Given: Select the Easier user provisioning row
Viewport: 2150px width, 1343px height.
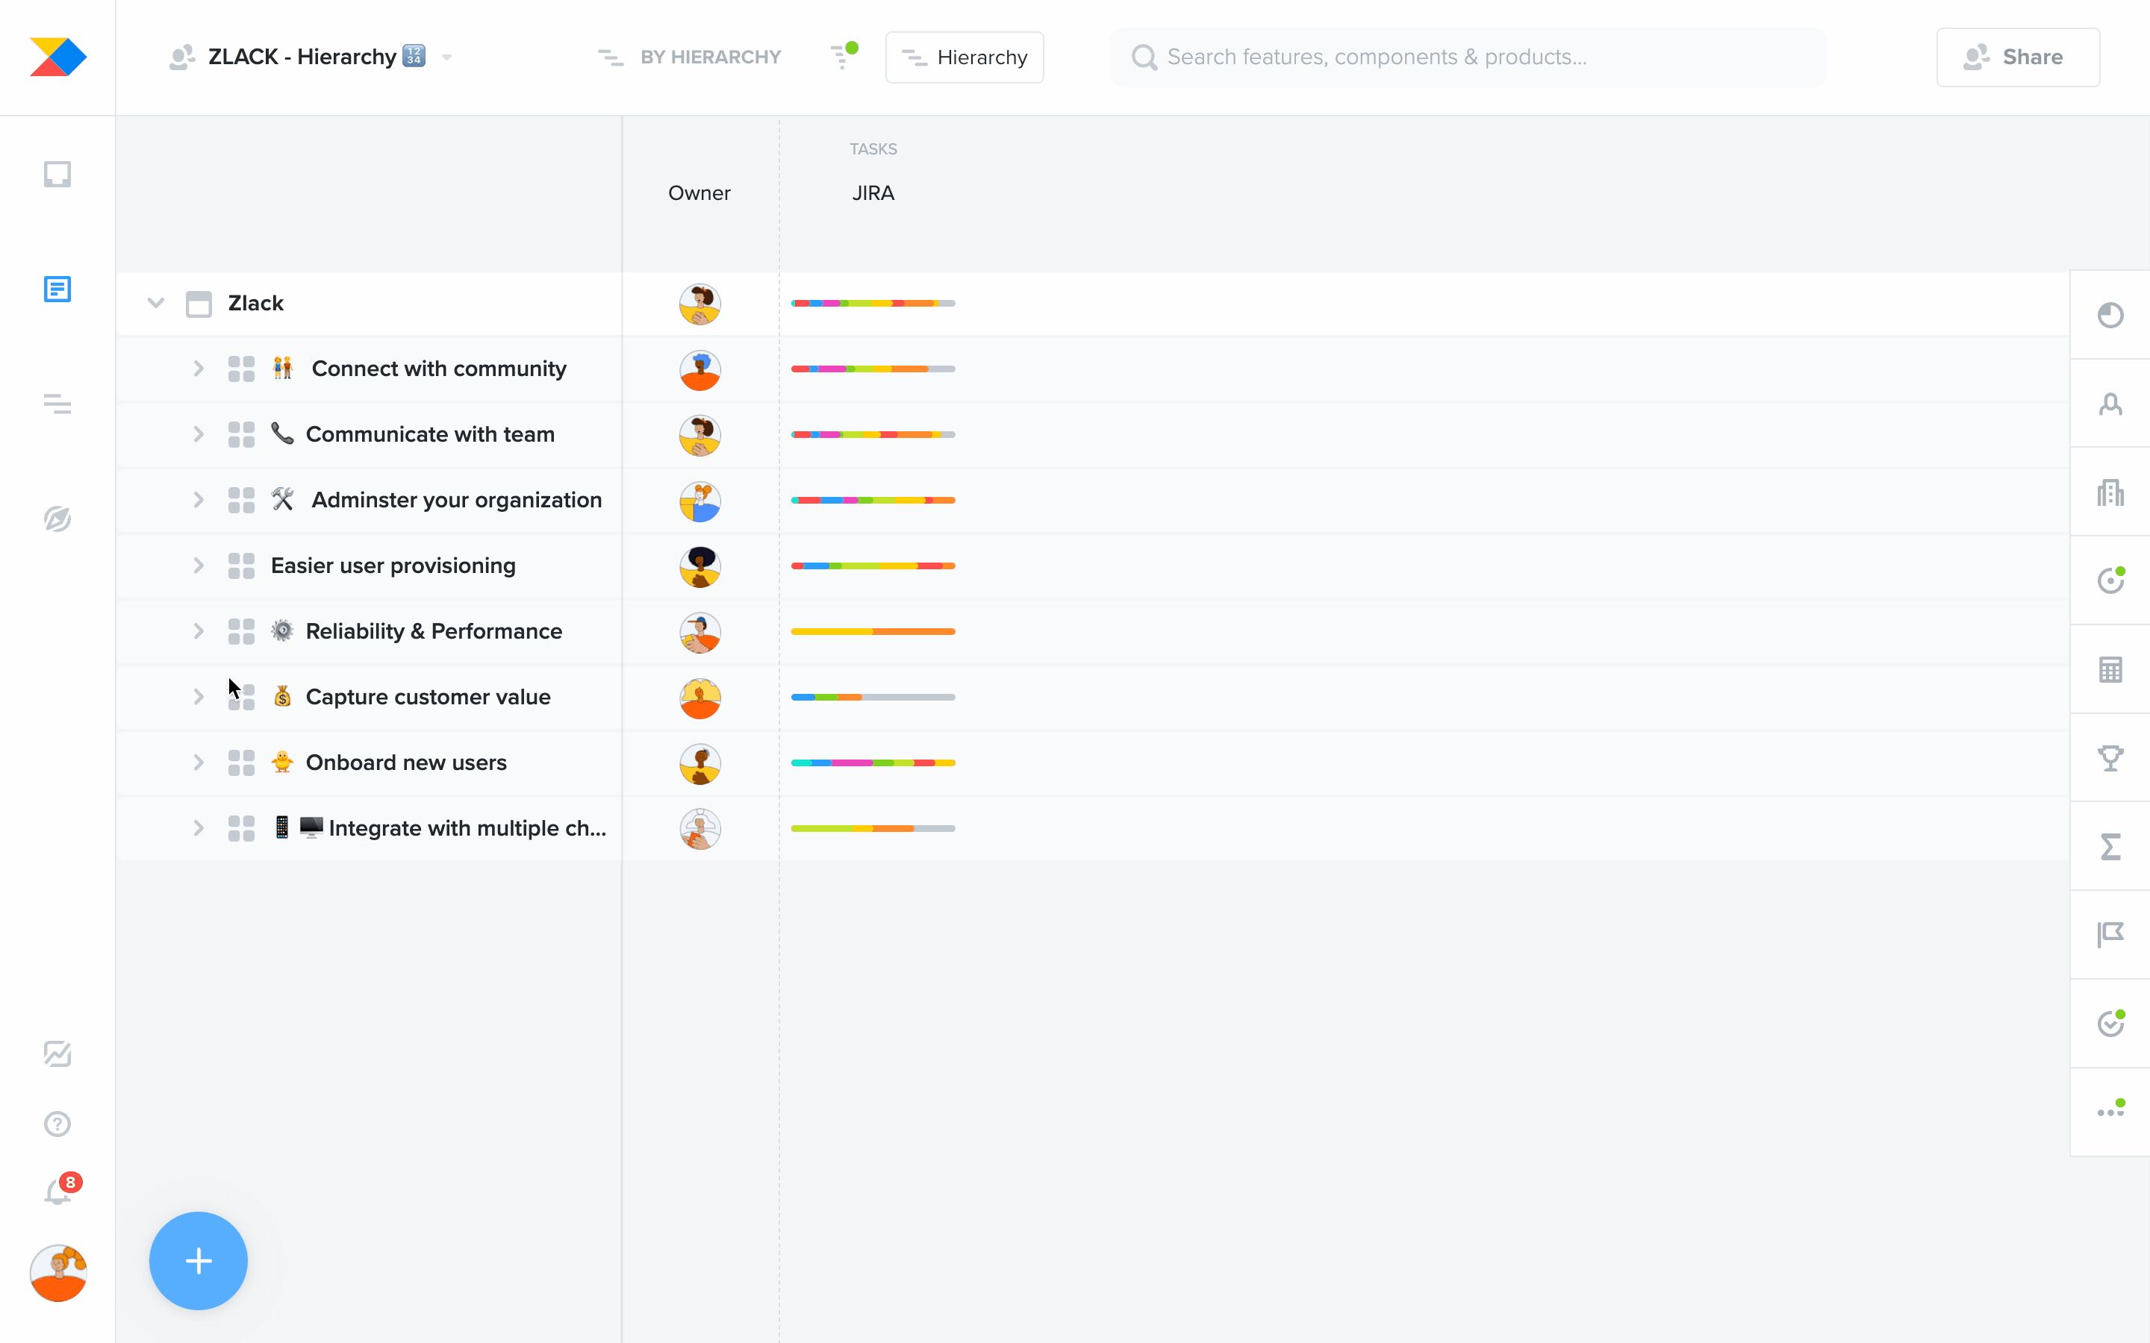Looking at the screenshot, I should pyautogui.click(x=1093, y=566).
